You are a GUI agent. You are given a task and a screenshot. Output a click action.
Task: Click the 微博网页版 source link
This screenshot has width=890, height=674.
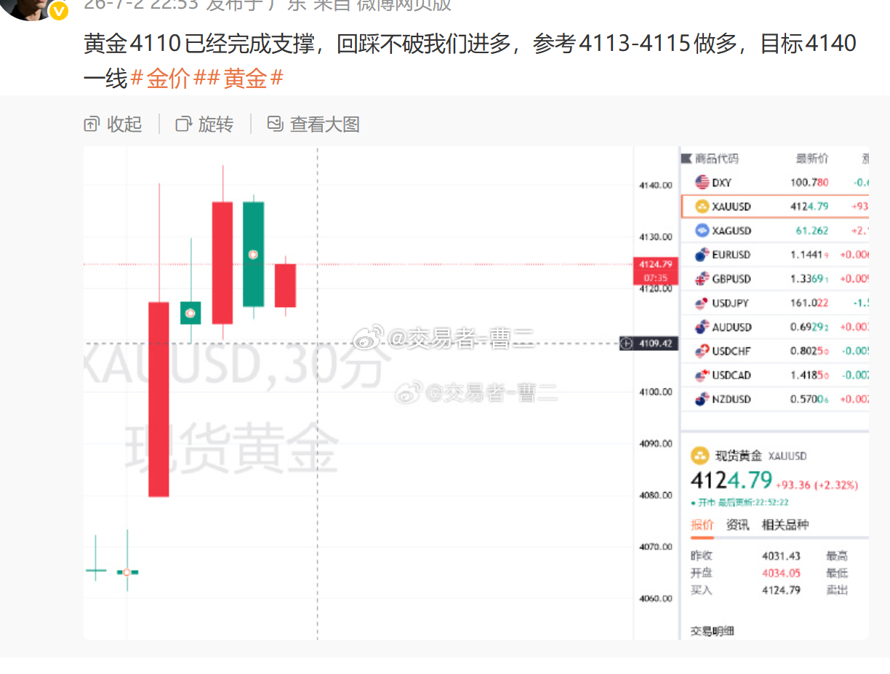pos(404,5)
